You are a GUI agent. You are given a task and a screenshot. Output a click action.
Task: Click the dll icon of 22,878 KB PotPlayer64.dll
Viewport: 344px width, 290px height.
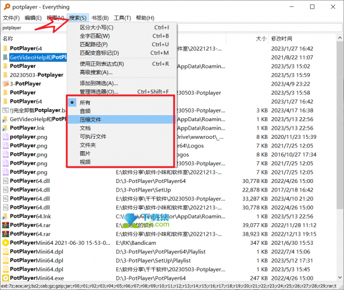click(5, 190)
